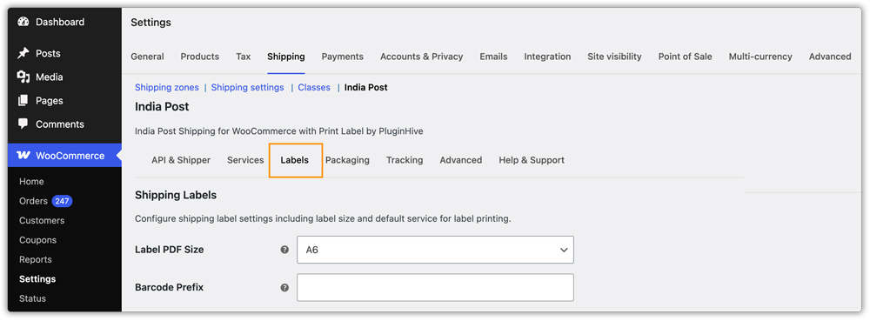
Task: Open the Accounts & Privacy tab
Action: click(x=422, y=57)
